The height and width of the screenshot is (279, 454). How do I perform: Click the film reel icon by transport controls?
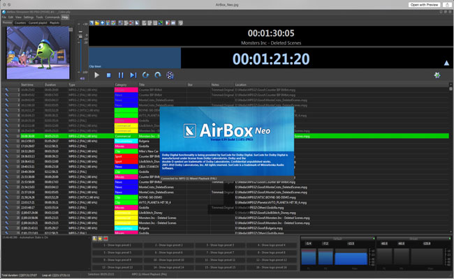click(x=170, y=75)
